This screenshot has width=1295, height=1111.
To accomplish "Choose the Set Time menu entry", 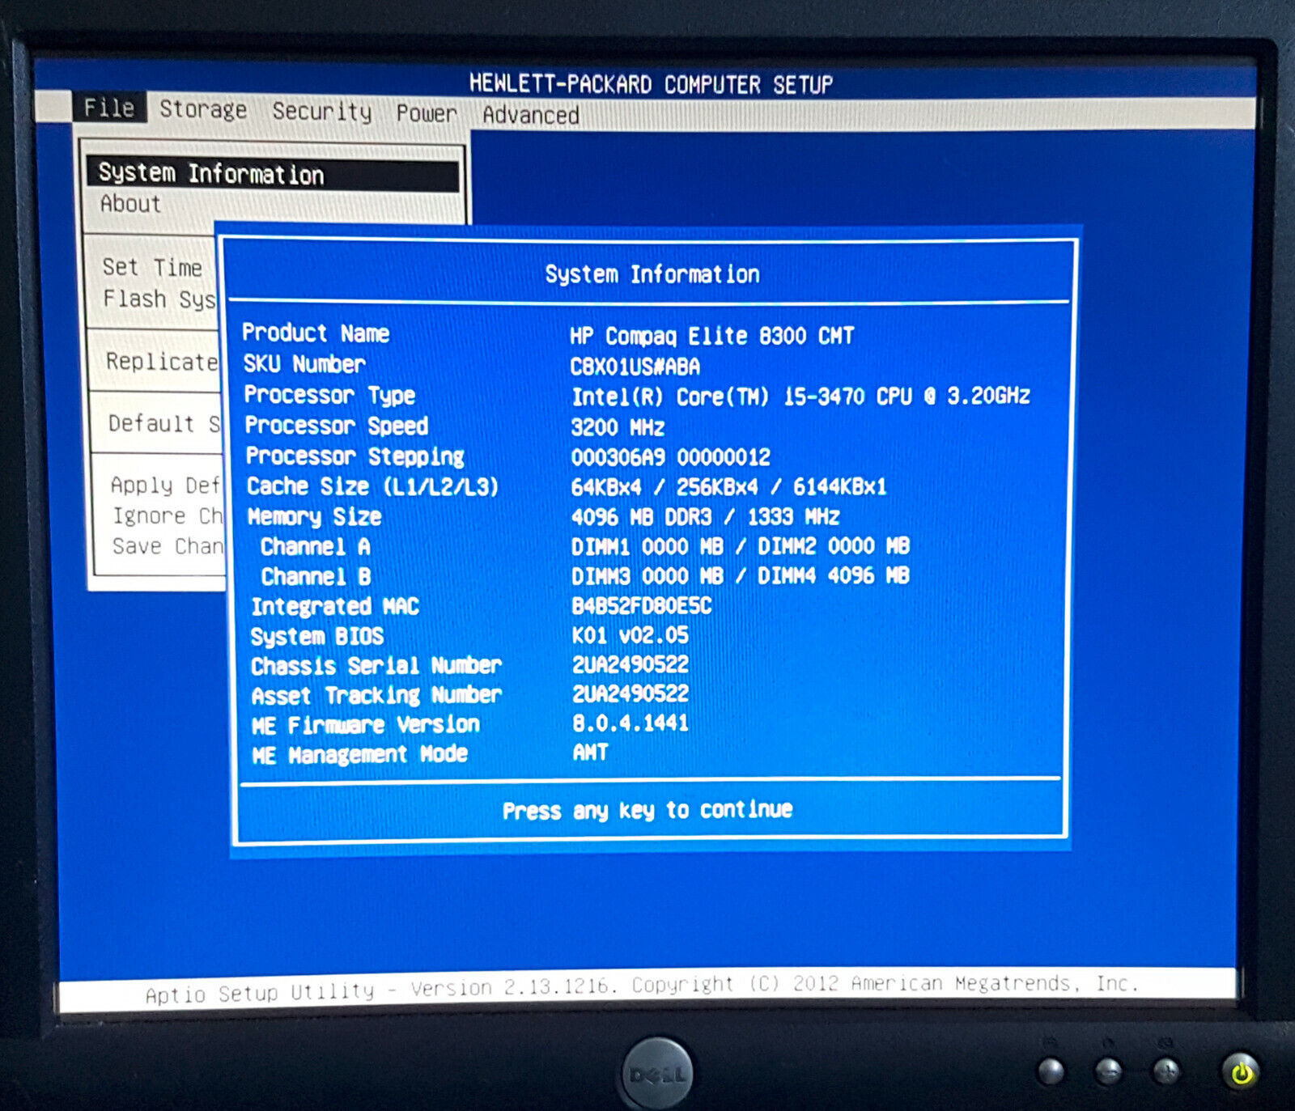I will pos(152,267).
